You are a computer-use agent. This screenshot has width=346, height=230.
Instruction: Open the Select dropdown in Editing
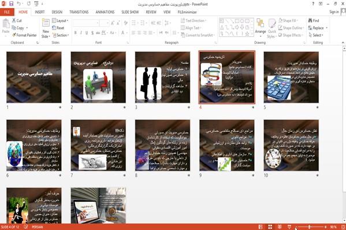(316, 35)
